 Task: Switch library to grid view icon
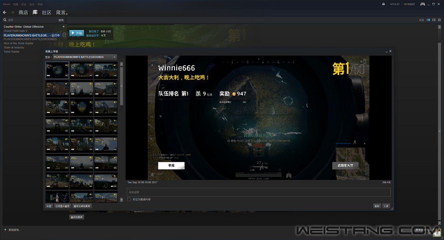(439, 20)
